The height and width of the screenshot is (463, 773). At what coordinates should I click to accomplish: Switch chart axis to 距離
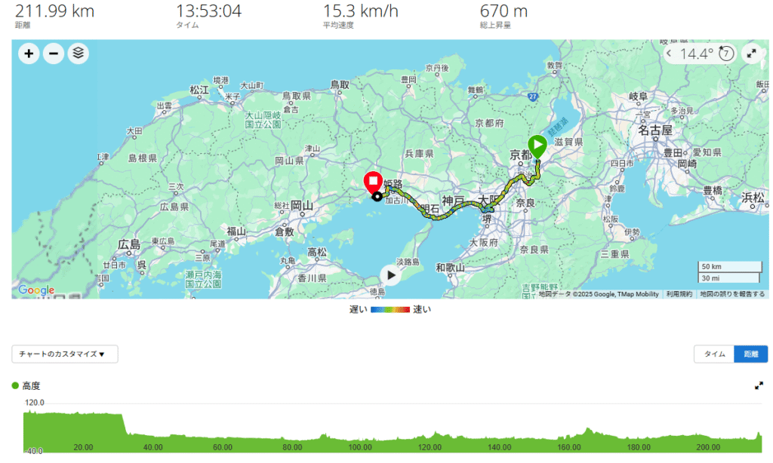(x=751, y=354)
